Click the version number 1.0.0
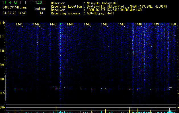This screenshot has width=179, height=113. [x=38, y=2]
